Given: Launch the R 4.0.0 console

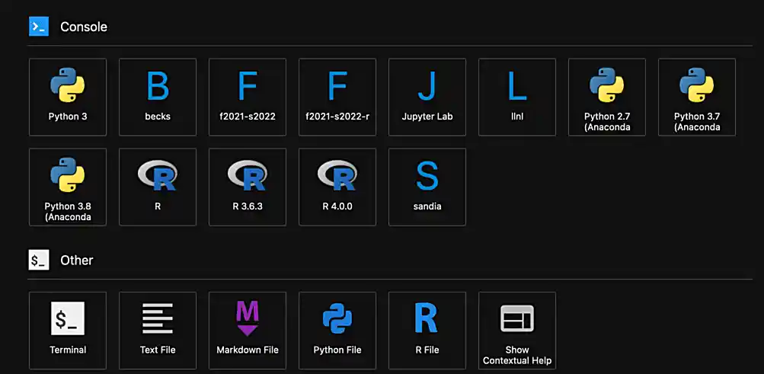Looking at the screenshot, I should (337, 187).
